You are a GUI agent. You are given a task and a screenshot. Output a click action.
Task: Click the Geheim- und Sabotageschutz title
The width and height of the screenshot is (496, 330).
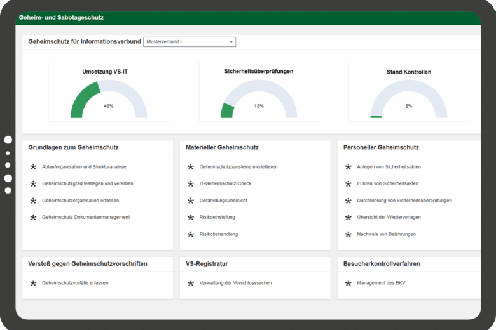61,18
